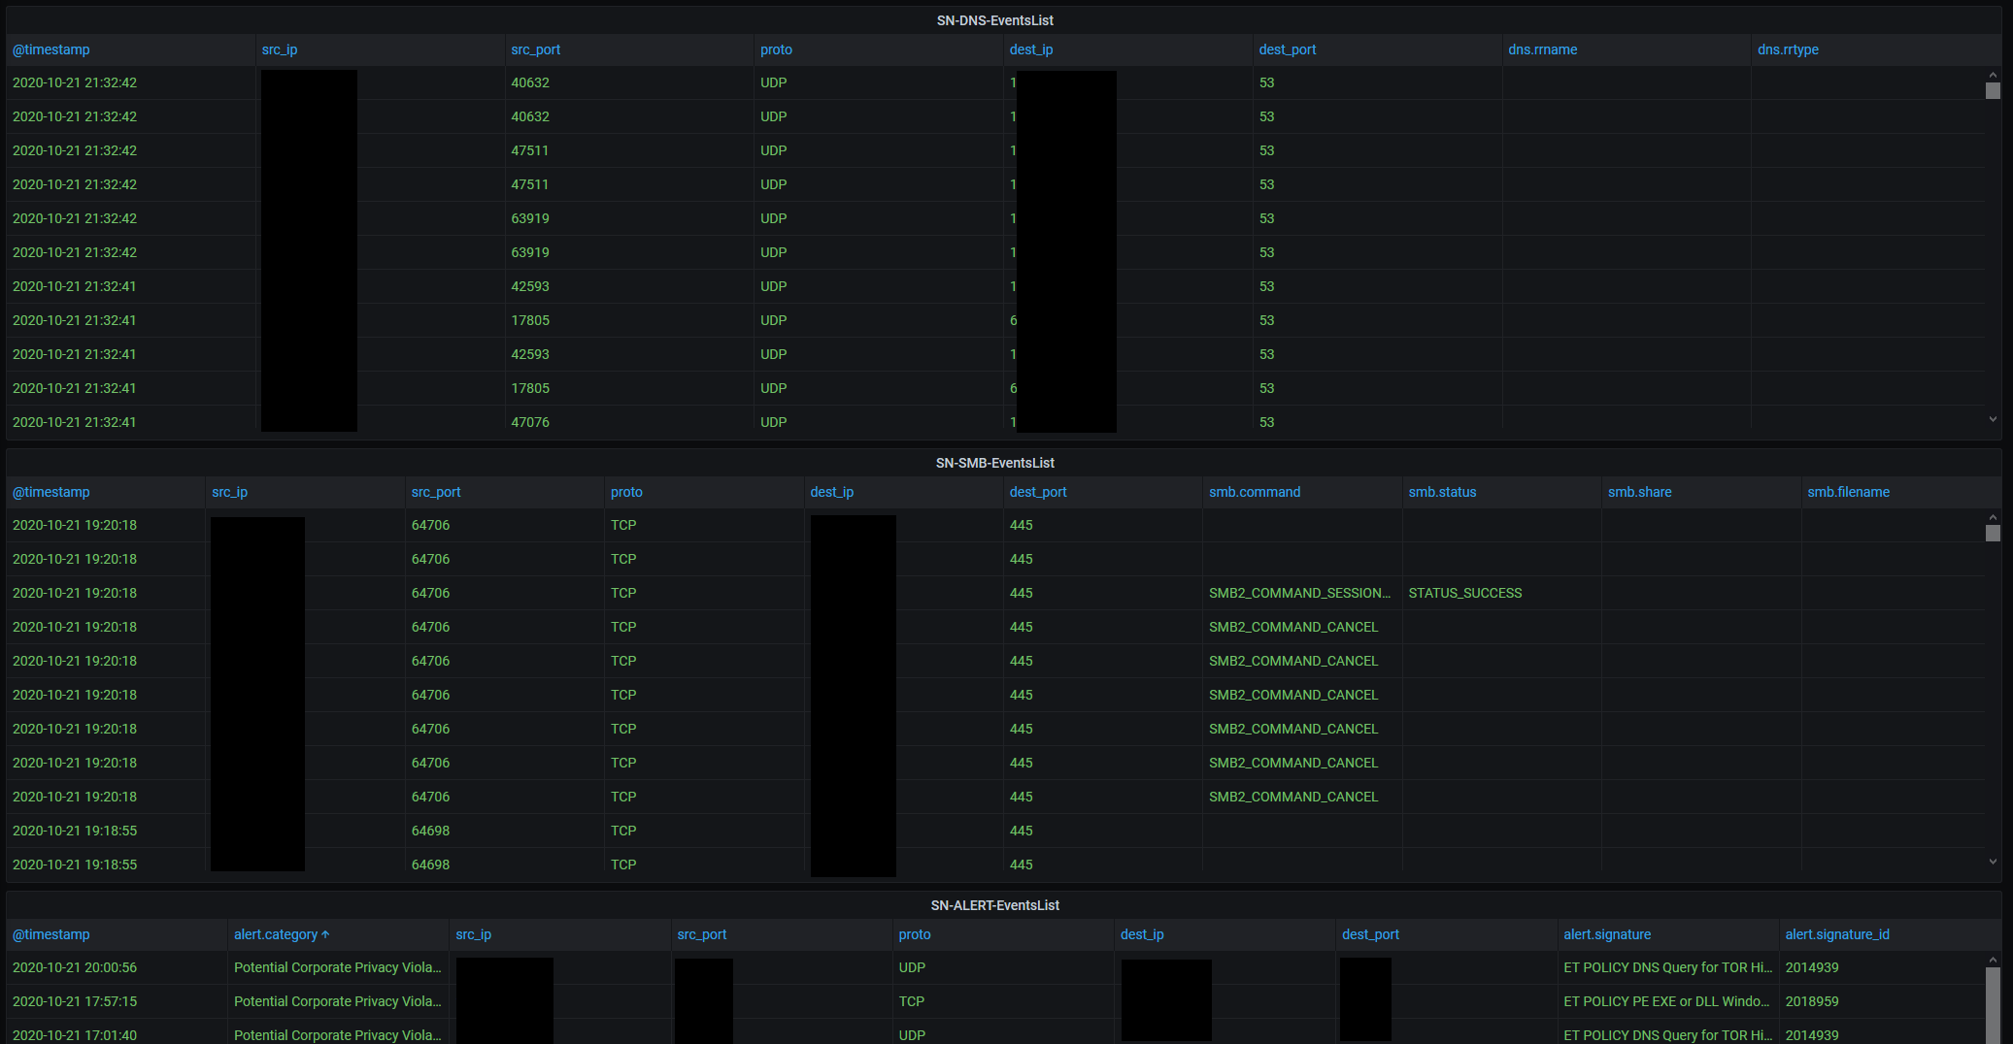The image size is (2013, 1044).
Task: Click the alert.category column header label
Action: (x=276, y=934)
